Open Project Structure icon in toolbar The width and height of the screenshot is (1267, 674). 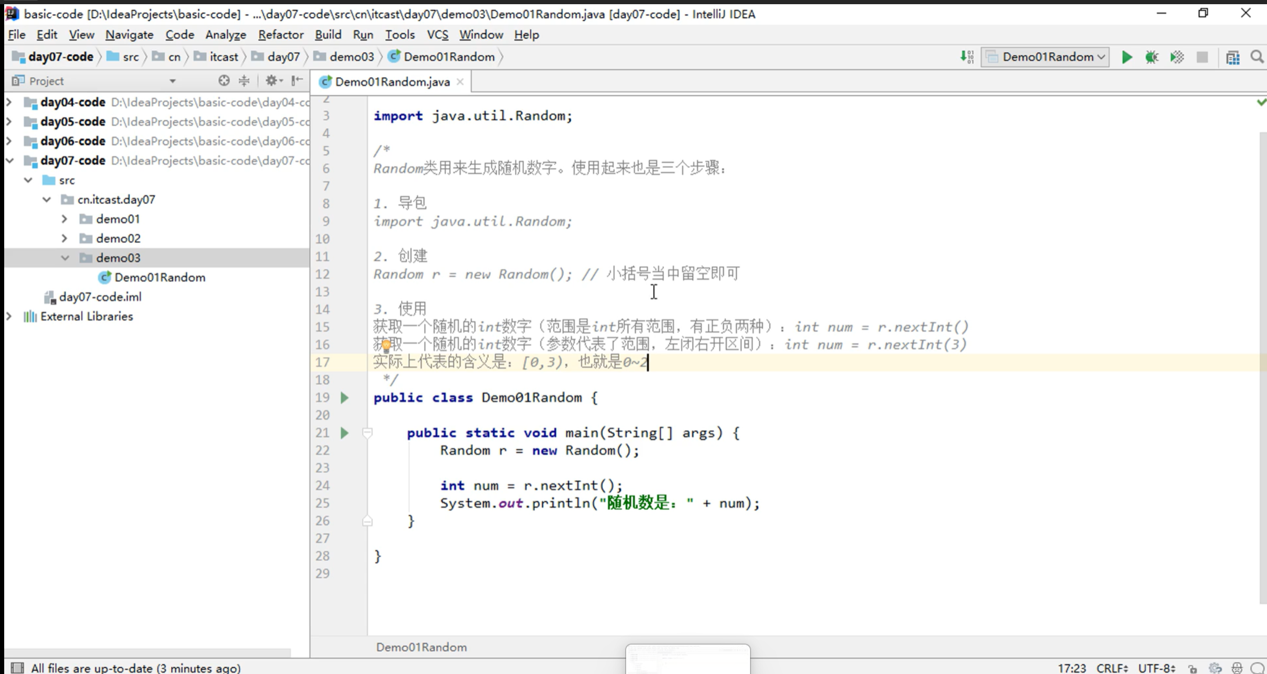(x=1232, y=57)
